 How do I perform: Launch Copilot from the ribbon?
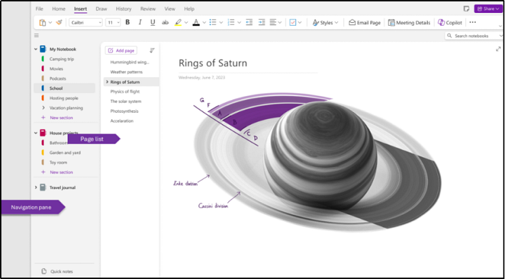point(450,23)
